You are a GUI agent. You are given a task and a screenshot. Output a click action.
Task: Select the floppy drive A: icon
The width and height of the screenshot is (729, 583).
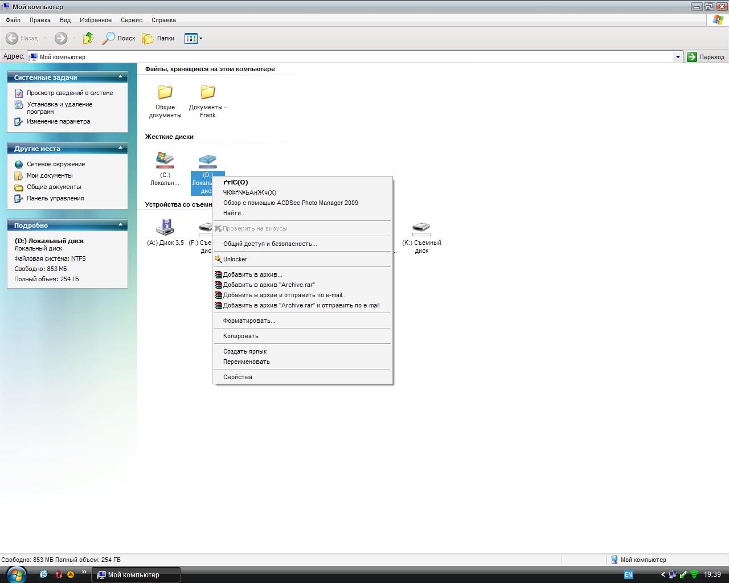[165, 227]
